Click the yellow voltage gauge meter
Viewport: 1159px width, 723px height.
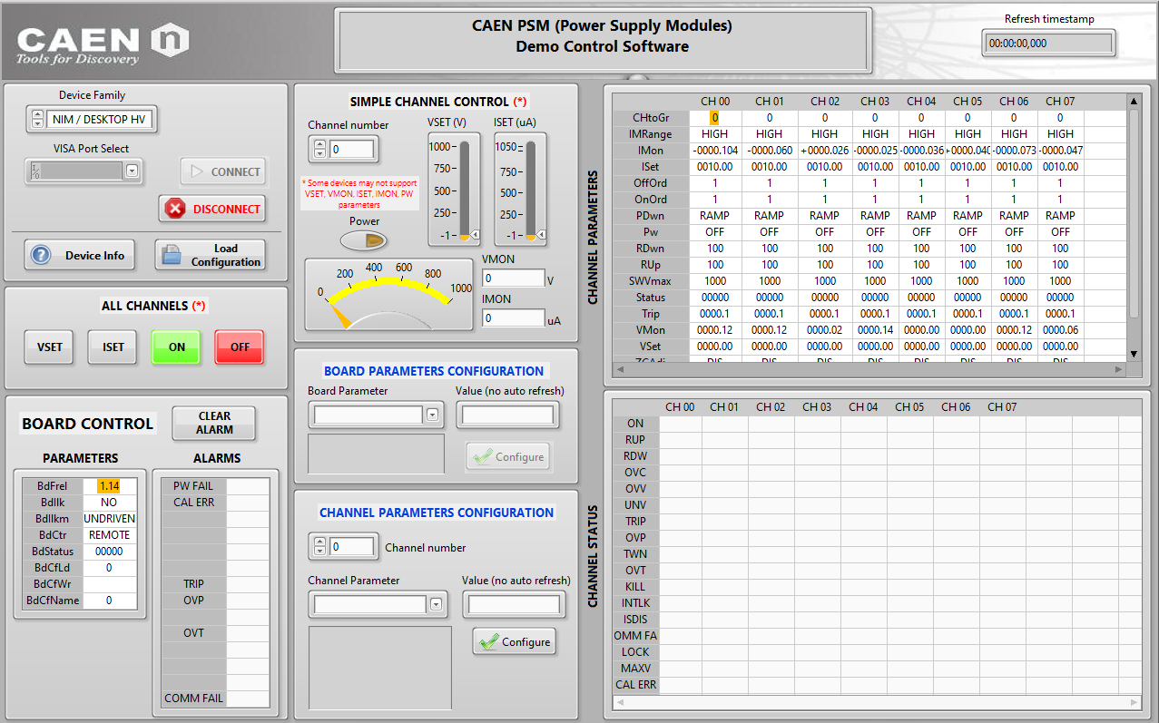coord(388,294)
